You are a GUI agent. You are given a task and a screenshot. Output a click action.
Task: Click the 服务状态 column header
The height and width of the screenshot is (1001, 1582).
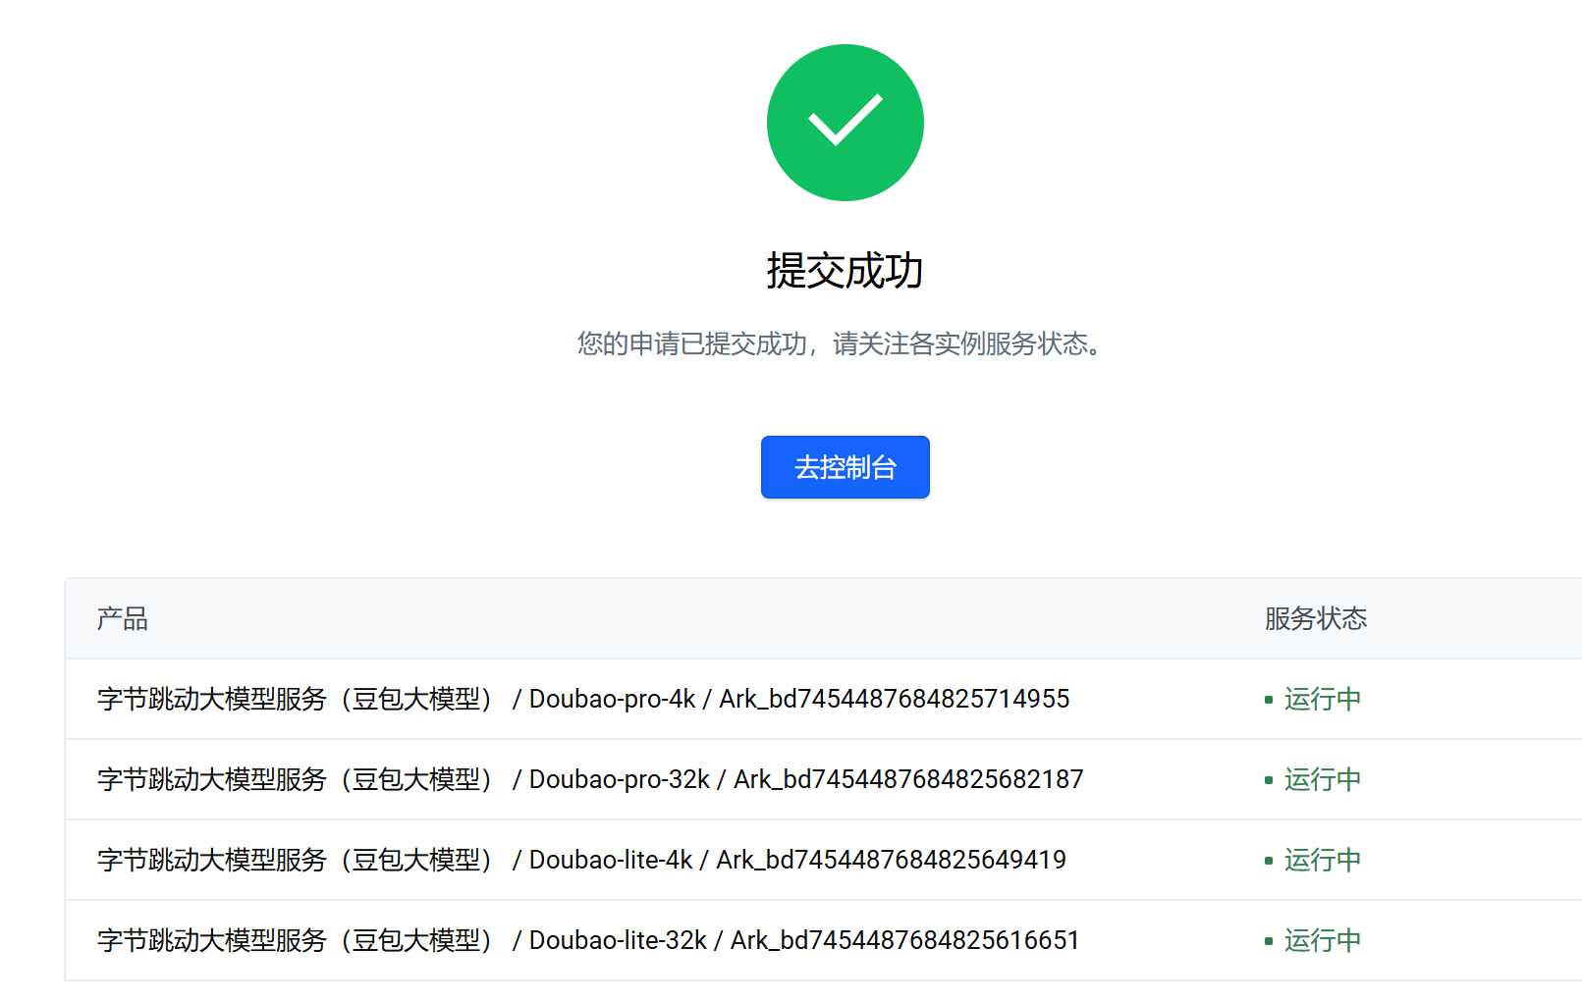[x=1316, y=618]
